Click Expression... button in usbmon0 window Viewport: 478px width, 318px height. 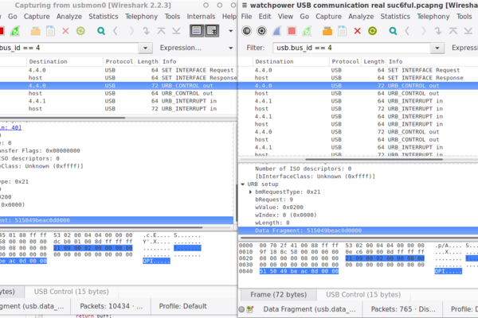[x=181, y=48]
